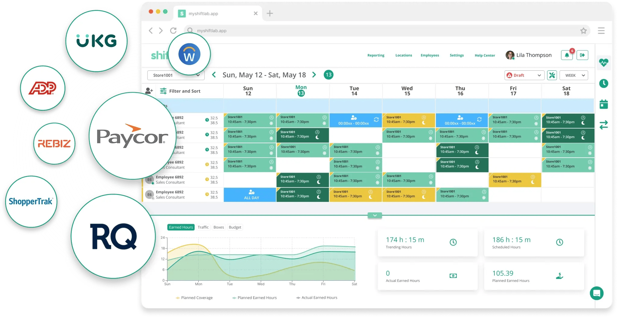This screenshot has height=318, width=618.
Task: Select the Budget chart tab
Action: [235, 227]
